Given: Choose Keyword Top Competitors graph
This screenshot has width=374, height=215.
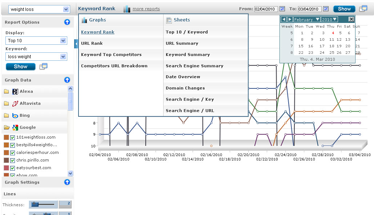Looking at the screenshot, I should click(x=111, y=55).
